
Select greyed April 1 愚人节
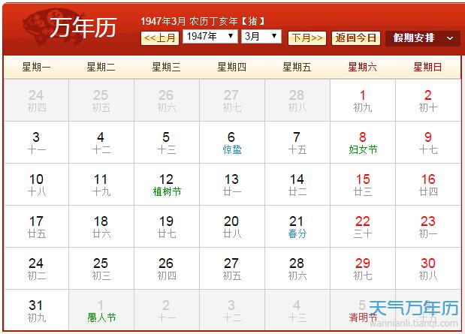pos(101,310)
